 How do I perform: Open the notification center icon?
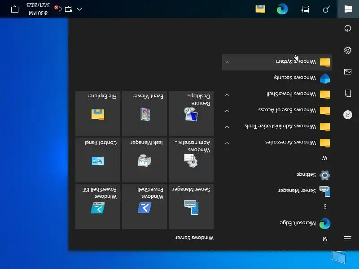coord(15,9)
